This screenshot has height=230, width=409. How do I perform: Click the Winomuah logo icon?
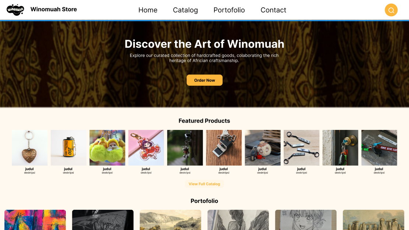click(15, 10)
